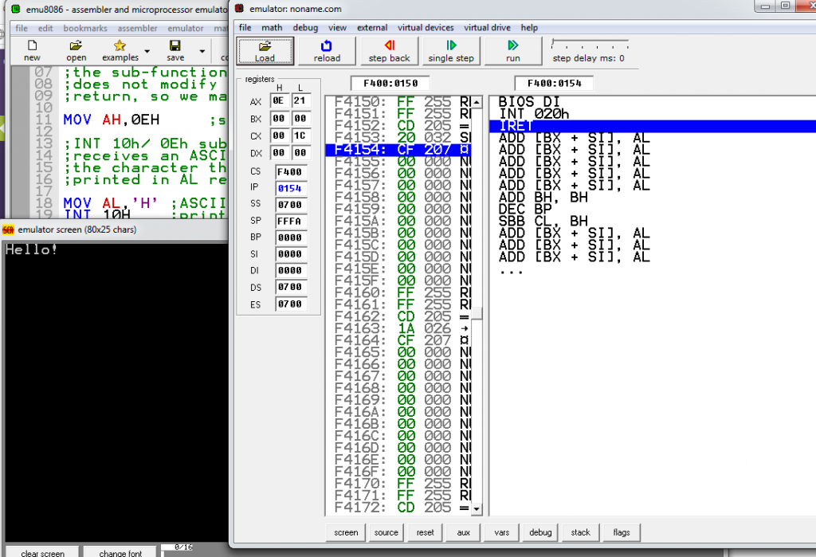Reload the program in emulator
This screenshot has height=557, width=816.
click(x=327, y=51)
